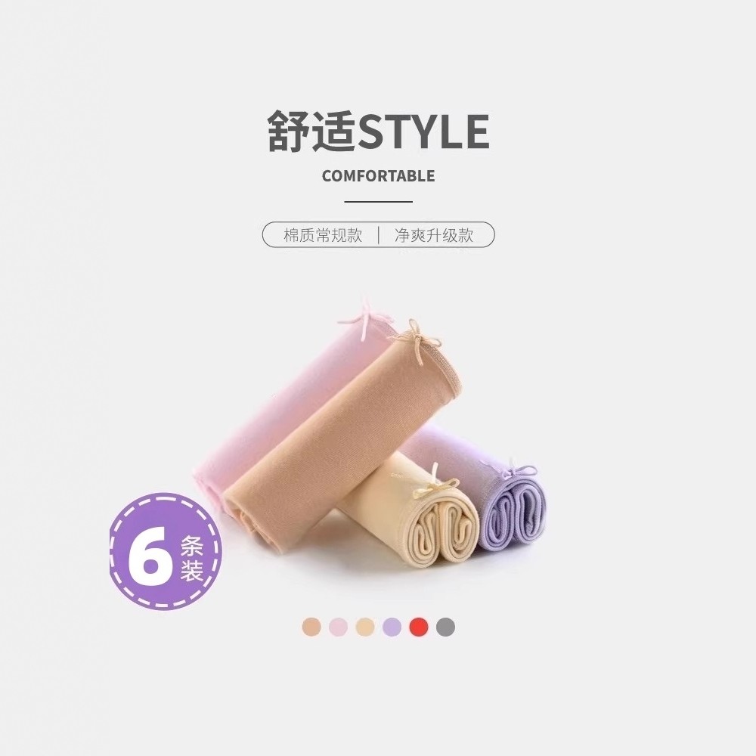756x756 pixels.
Task: Click the purple 6条装 badge
Action: tap(166, 551)
